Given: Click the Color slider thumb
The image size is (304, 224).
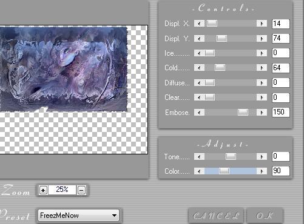Looking at the screenshot, I should point(224,171).
